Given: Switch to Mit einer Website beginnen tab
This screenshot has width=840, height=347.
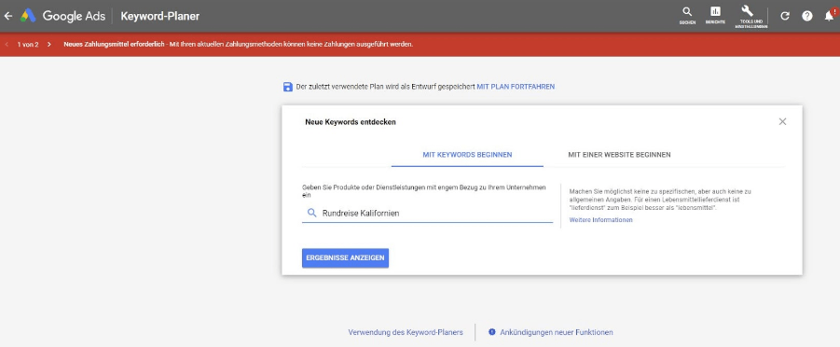Looking at the screenshot, I should coord(619,155).
